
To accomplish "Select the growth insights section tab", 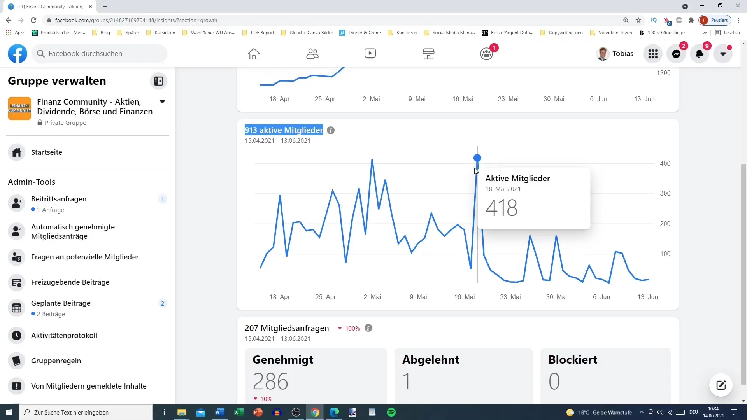I will (x=284, y=130).
